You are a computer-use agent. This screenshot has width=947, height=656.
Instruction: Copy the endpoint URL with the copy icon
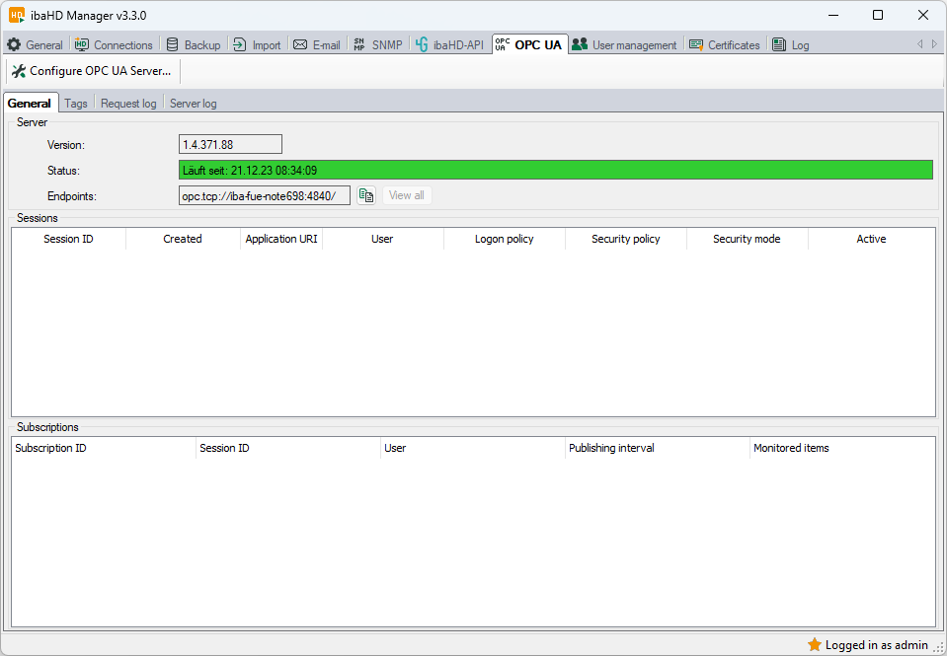point(366,195)
